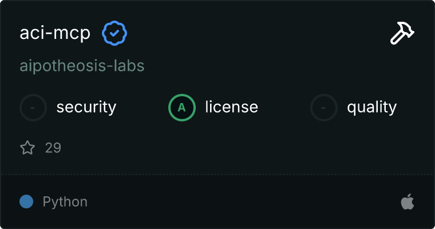Click empty footer space between Python and Apple logo
Screen dimensions: 435x229
[240, 202]
